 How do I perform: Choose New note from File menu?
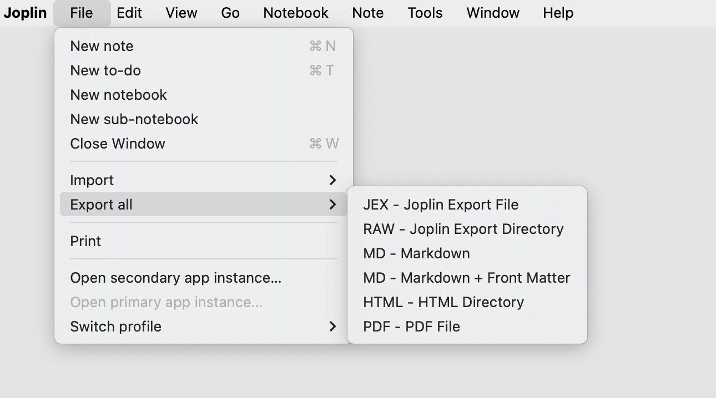[204, 46]
